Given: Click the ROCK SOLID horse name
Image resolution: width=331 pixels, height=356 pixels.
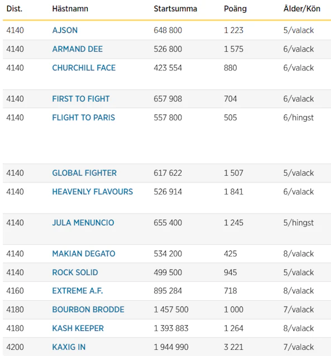Looking at the screenshot, I should tap(75, 272).
